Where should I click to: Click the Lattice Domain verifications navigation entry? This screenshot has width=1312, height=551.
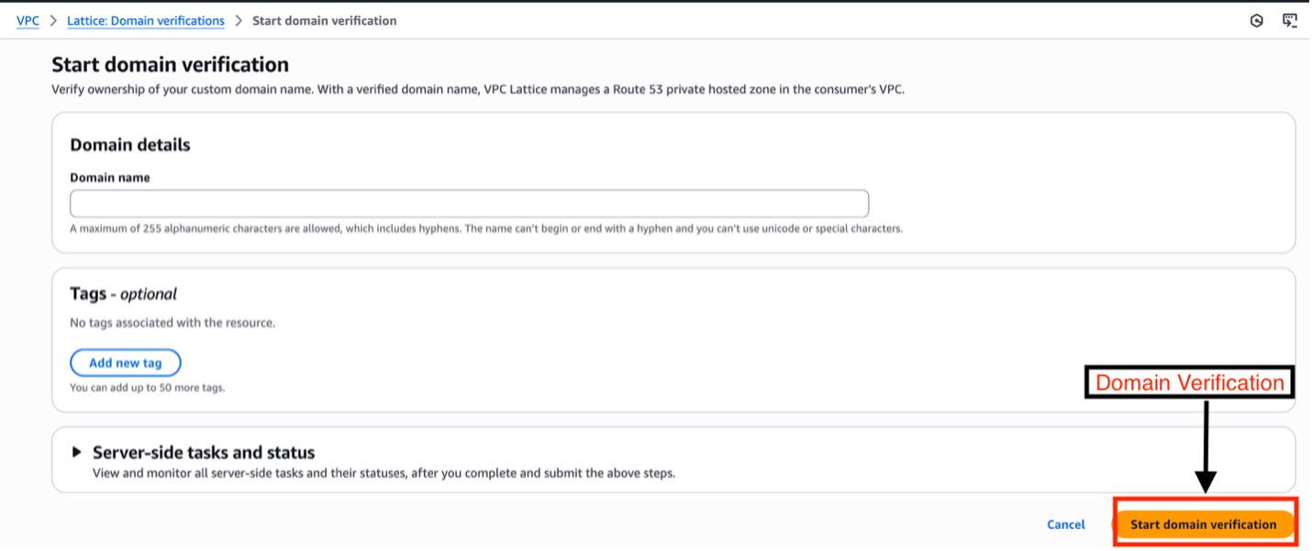tap(145, 20)
